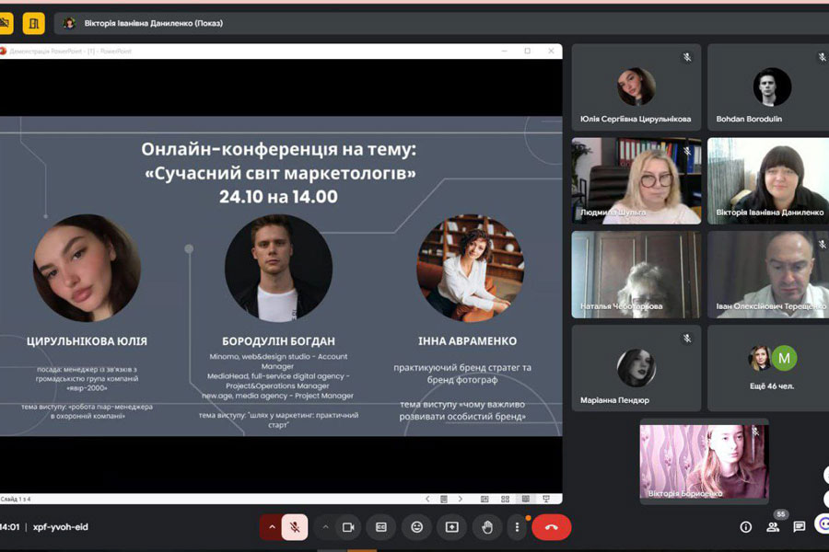The width and height of the screenshot is (829, 552).
Task: Click the PowerPoint logo in shared window title
Action: point(3,52)
